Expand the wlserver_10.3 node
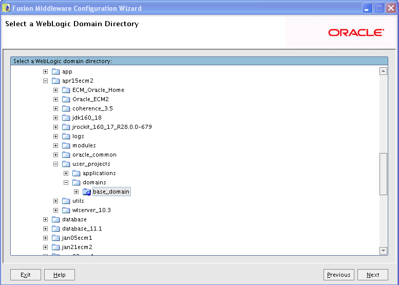The width and height of the screenshot is (399, 285). 56,210
